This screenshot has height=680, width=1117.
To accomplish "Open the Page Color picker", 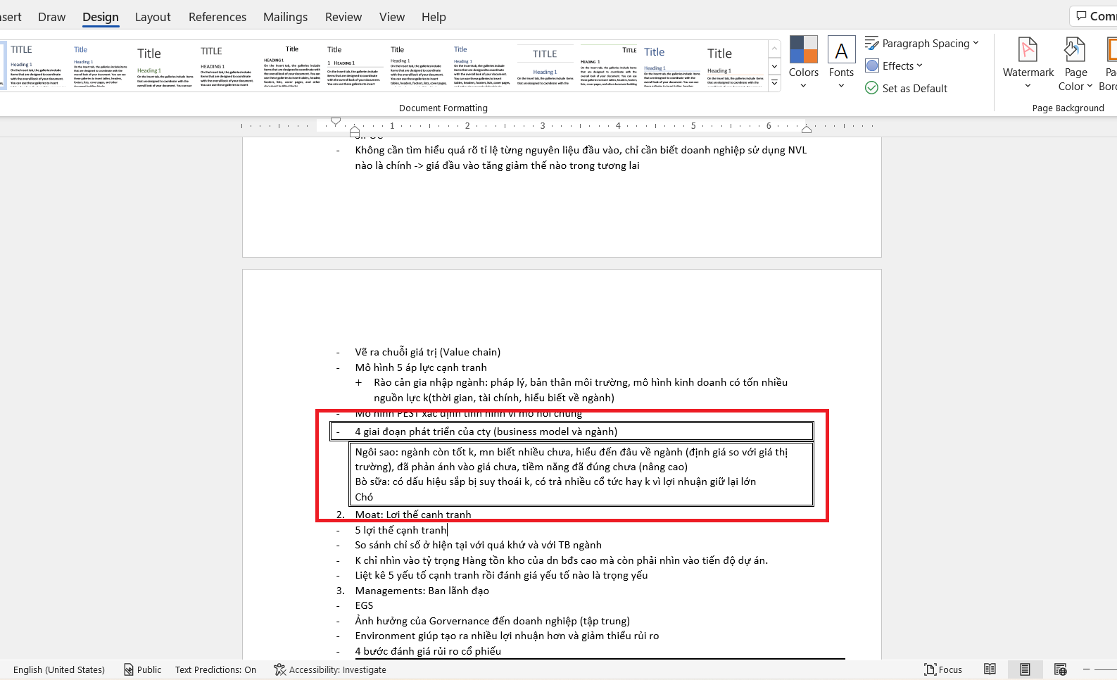I will [1075, 63].
